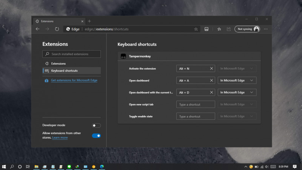
Task: Clear the Alt + N shortcut
Action: click(211, 68)
